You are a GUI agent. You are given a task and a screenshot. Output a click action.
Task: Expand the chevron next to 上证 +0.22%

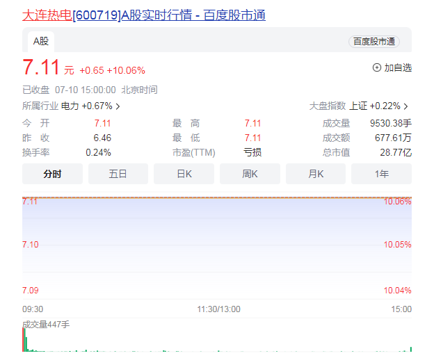click(x=405, y=106)
